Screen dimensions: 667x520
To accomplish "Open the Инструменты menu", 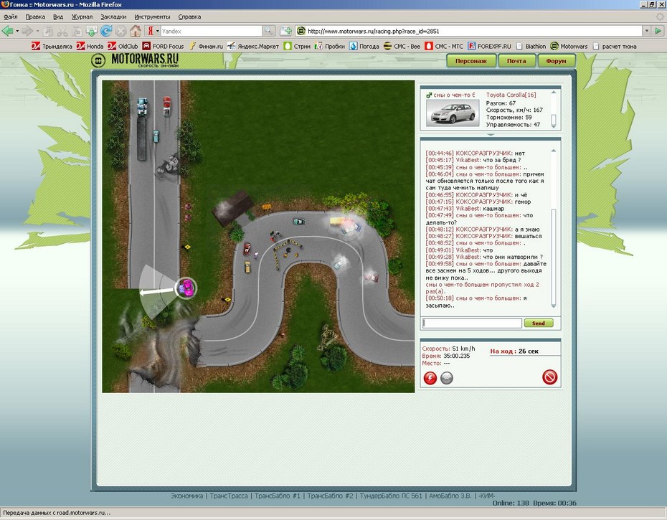I will point(152,17).
